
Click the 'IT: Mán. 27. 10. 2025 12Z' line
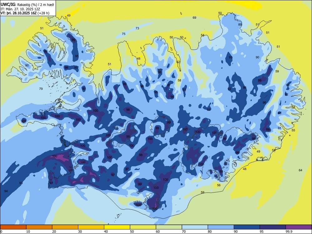(x=20, y=9)
